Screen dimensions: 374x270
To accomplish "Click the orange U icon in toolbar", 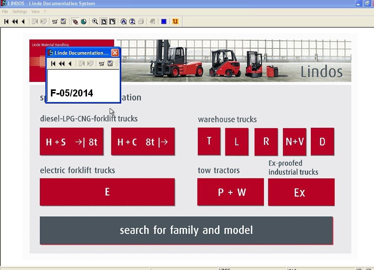I will tap(175, 22).
